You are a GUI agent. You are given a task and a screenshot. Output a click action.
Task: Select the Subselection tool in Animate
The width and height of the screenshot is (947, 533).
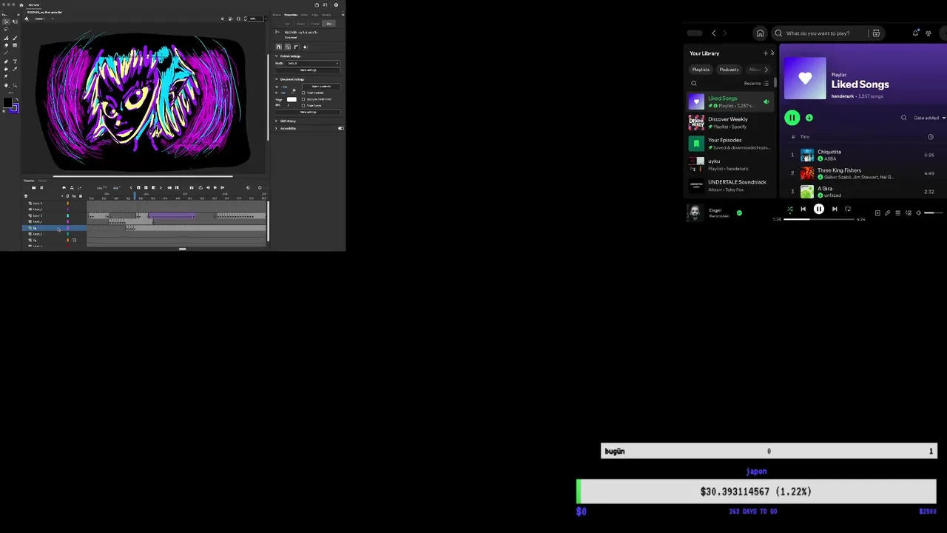point(15,21)
